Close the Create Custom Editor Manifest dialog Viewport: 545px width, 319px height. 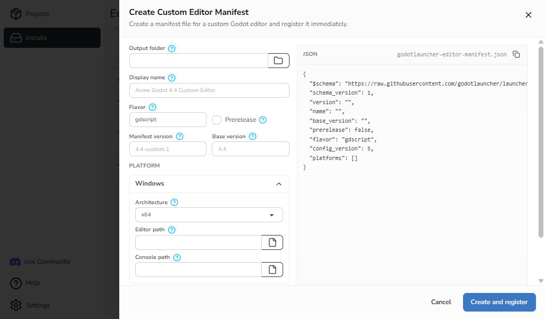529,15
